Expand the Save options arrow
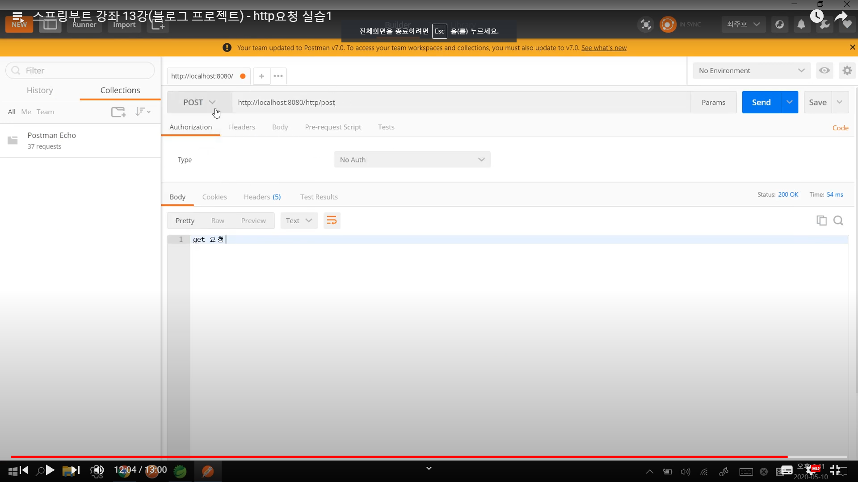This screenshot has width=858, height=482. (x=840, y=102)
